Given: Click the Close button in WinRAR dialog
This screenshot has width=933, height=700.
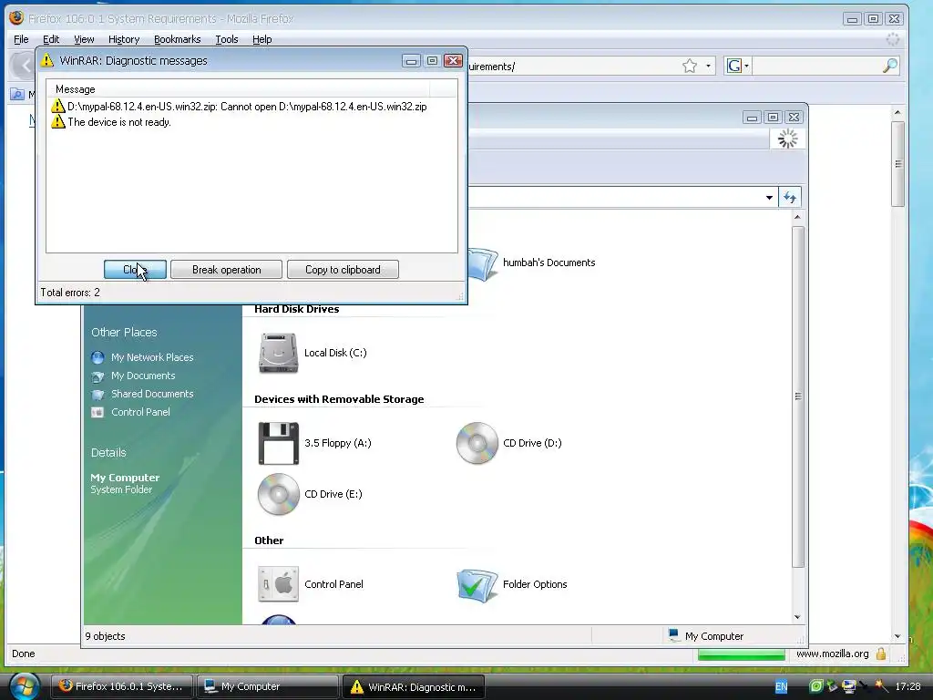Looking at the screenshot, I should pos(135,270).
